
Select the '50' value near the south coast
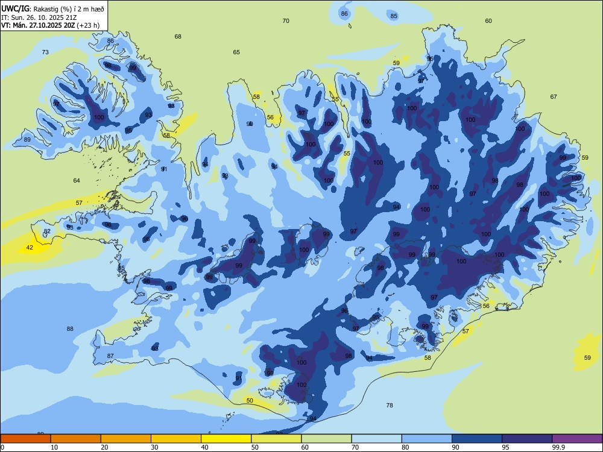[250, 401]
